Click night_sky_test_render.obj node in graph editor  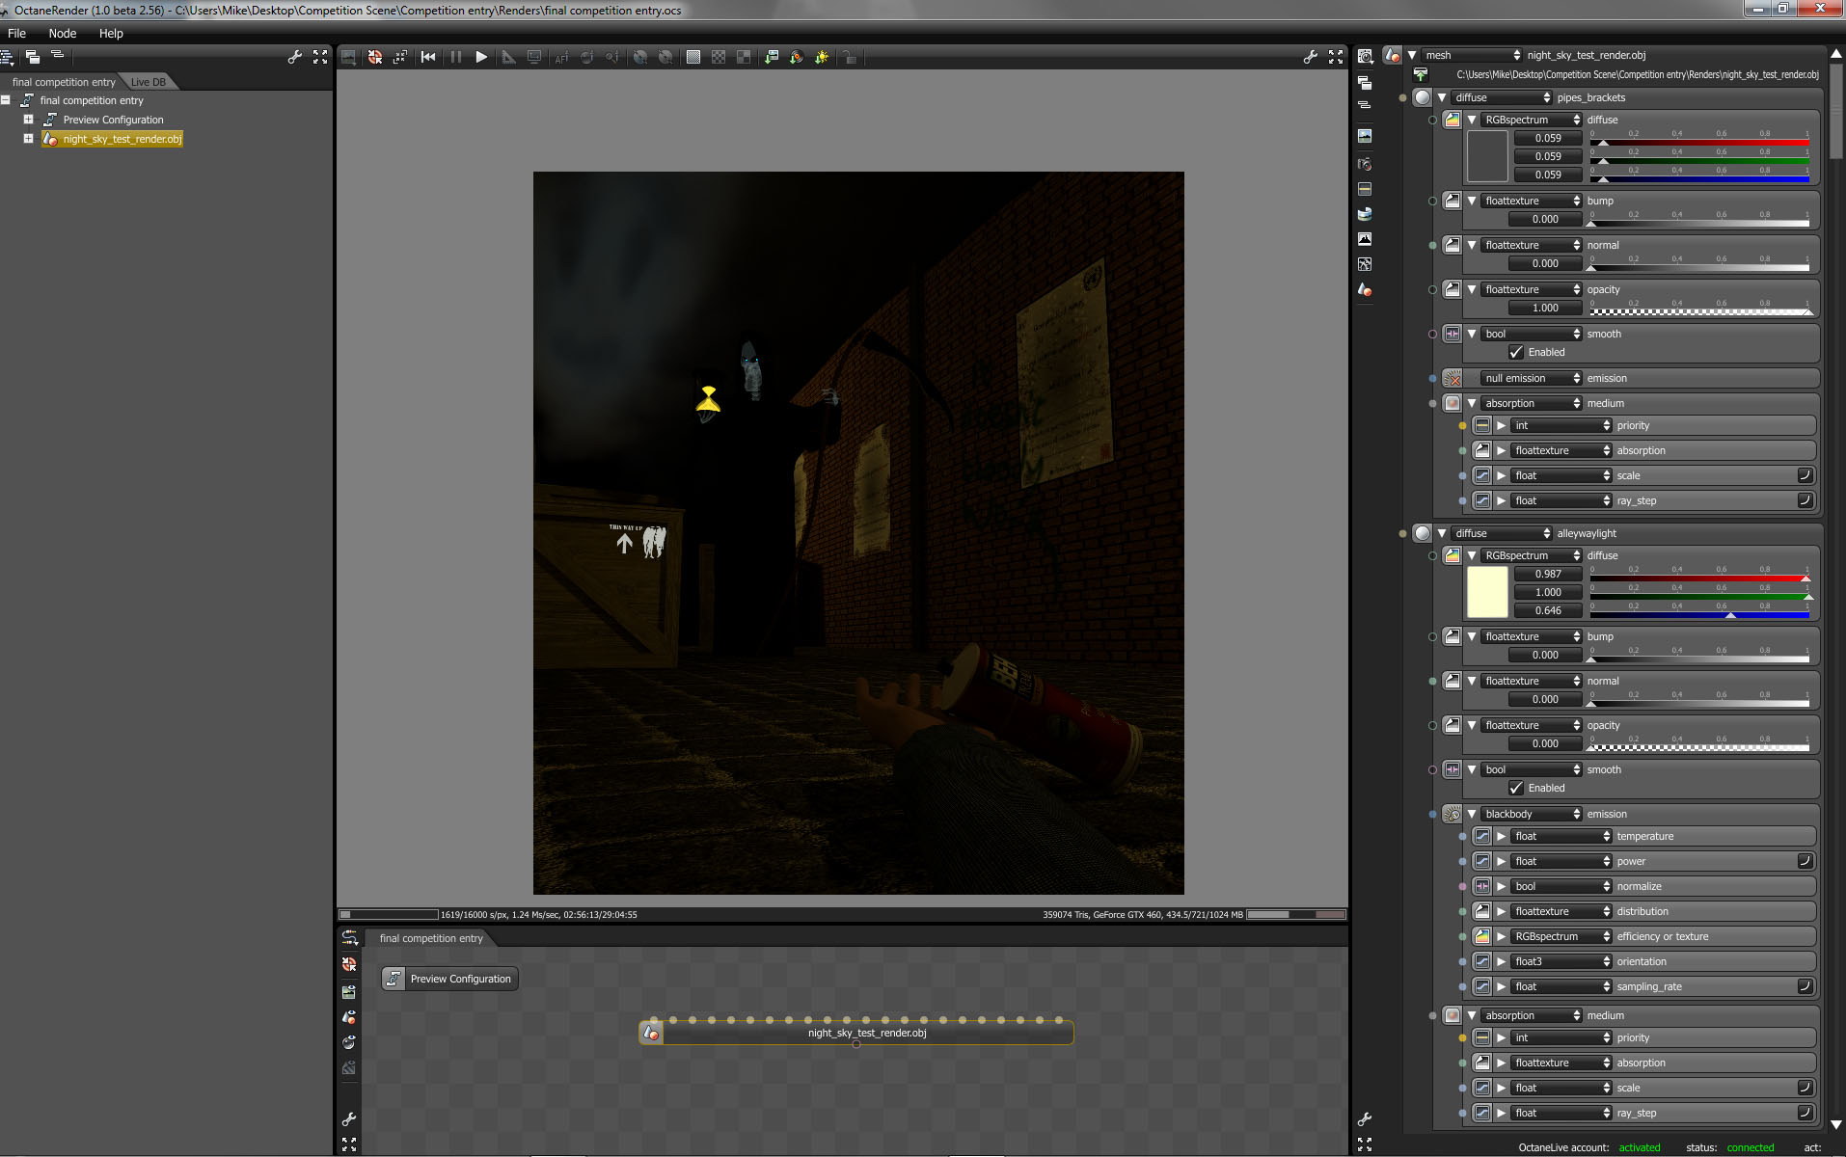[856, 1034]
